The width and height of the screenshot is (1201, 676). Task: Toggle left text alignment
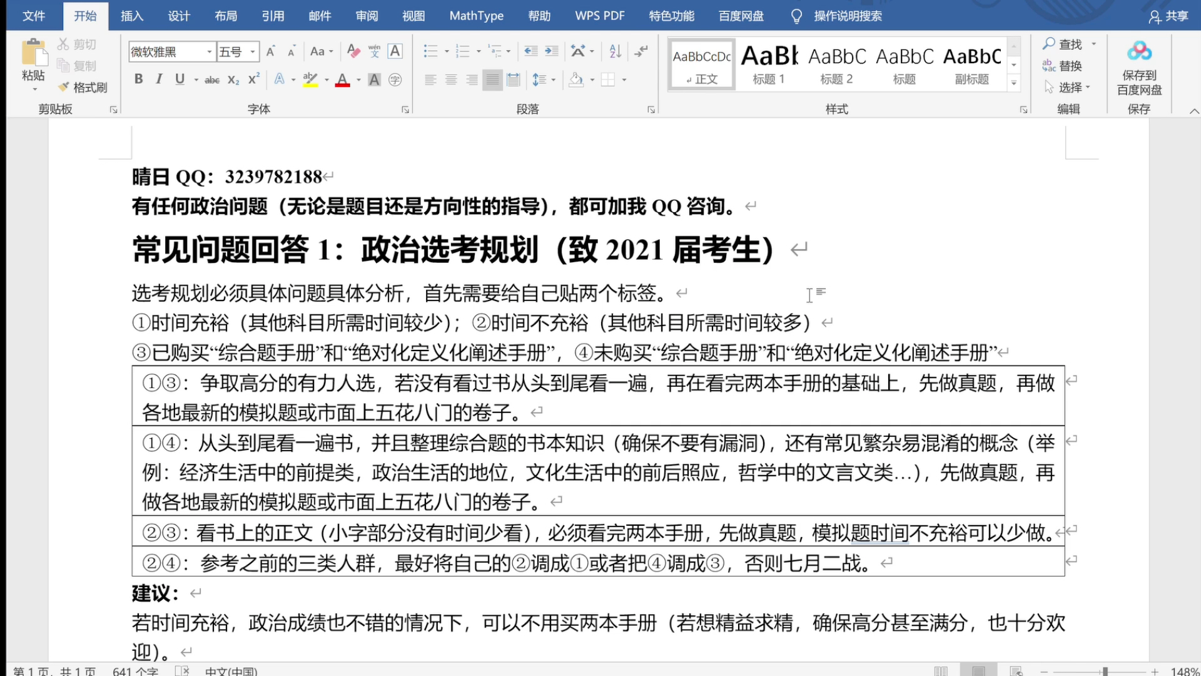(x=430, y=79)
